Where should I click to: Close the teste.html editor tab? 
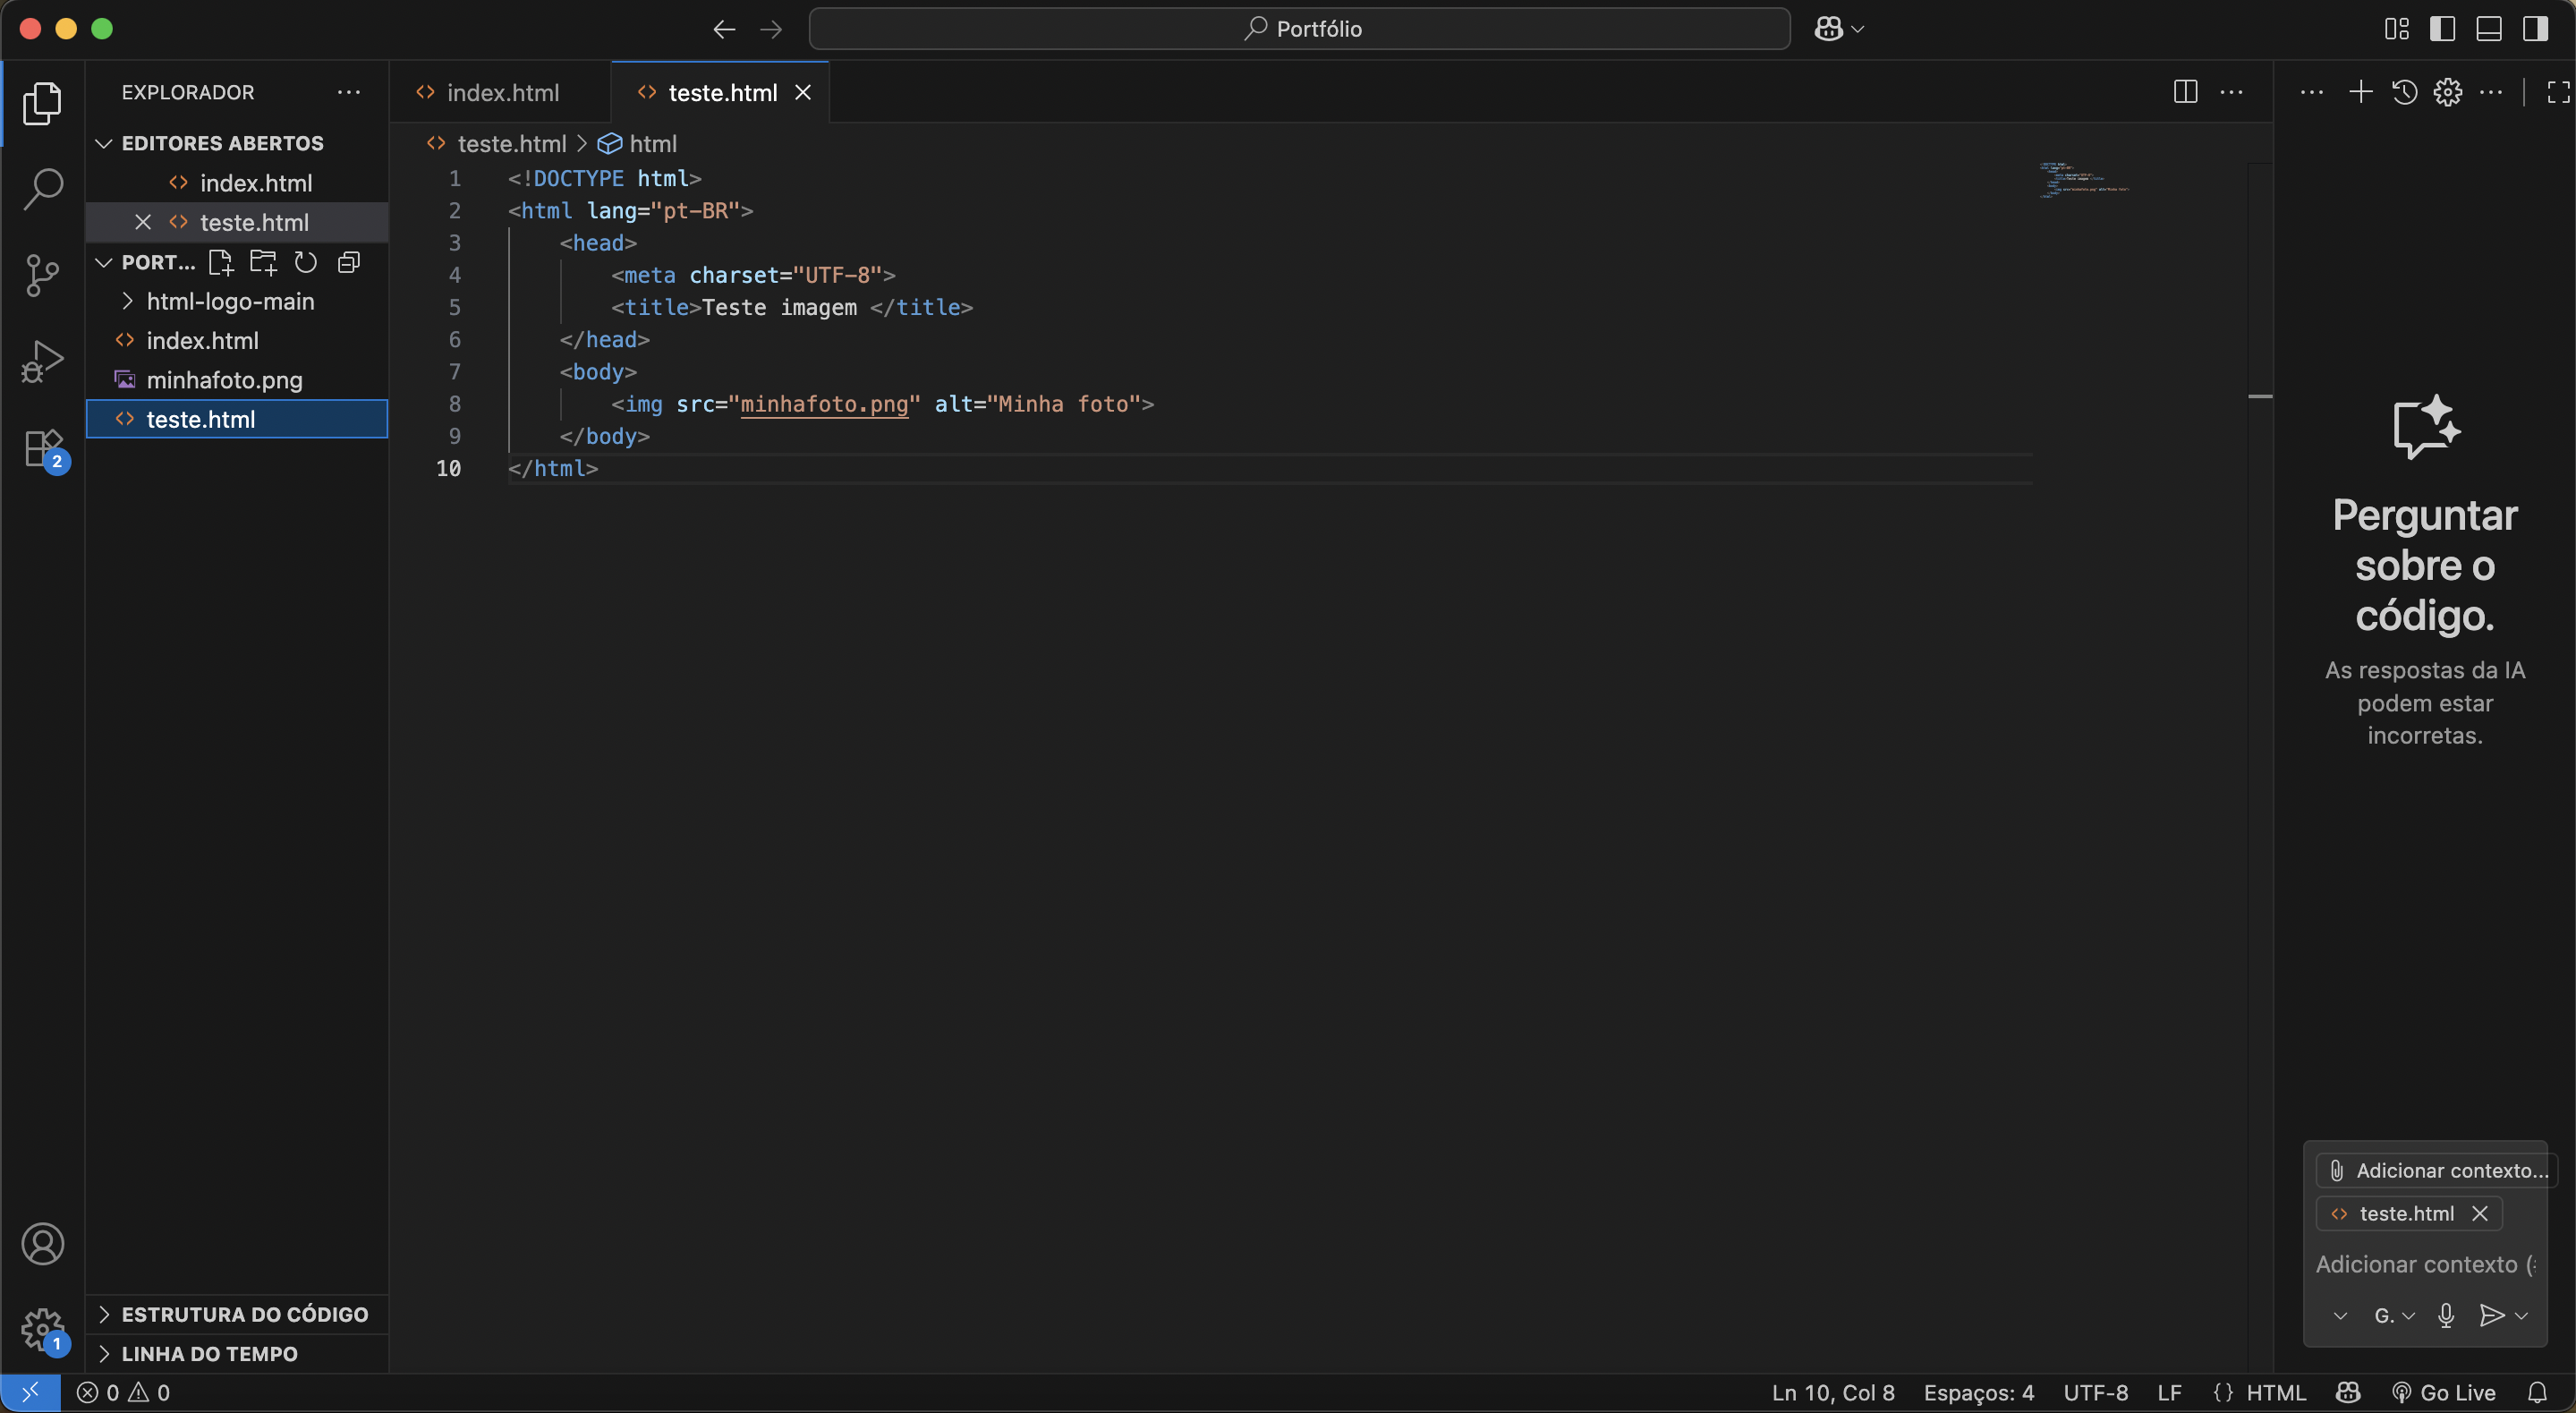pos(802,92)
